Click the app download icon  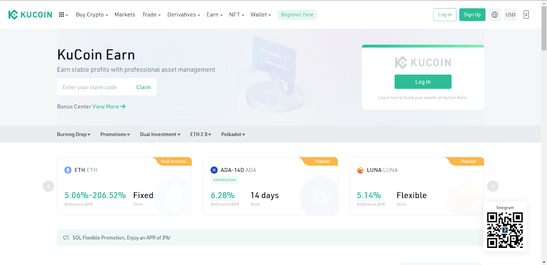click(526, 15)
